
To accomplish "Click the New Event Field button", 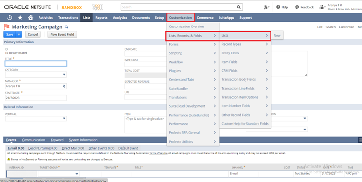I will click(62, 34).
